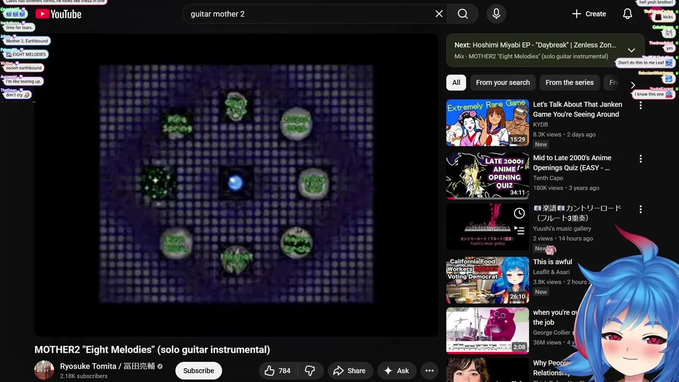Open This is awful video thumbnail

[488, 280]
